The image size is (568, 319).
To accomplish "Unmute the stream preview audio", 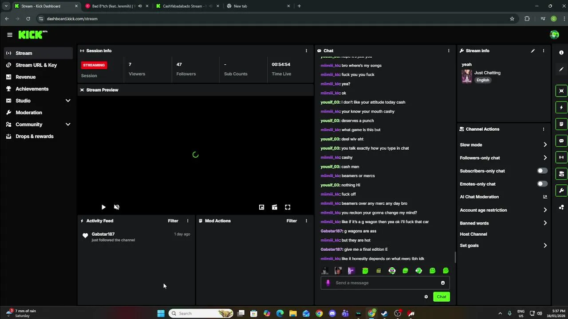I will click(117, 207).
